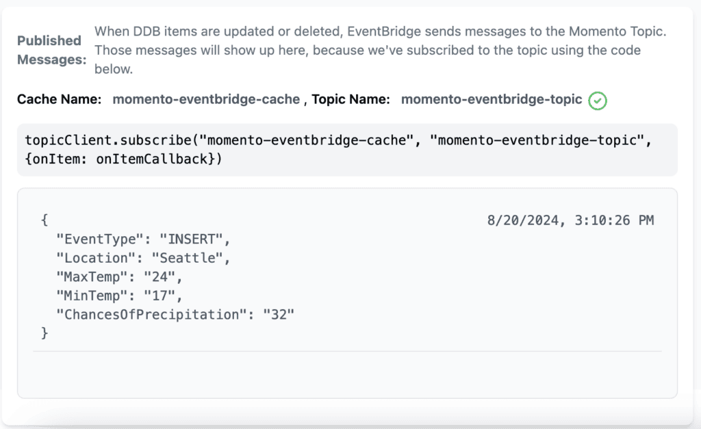
Task: Click the divider line below the message
Action: click(347, 351)
